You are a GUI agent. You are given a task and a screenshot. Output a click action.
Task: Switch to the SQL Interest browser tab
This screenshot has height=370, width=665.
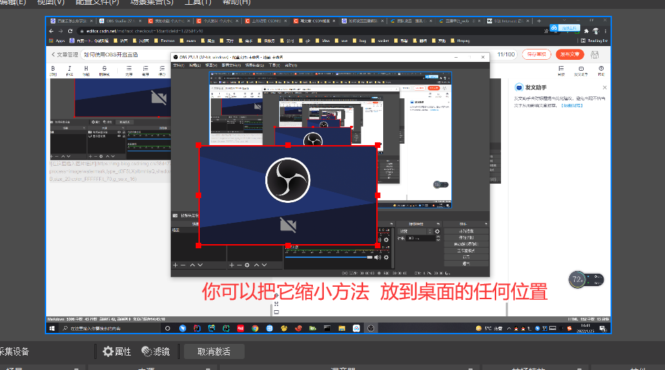[x=508, y=21]
